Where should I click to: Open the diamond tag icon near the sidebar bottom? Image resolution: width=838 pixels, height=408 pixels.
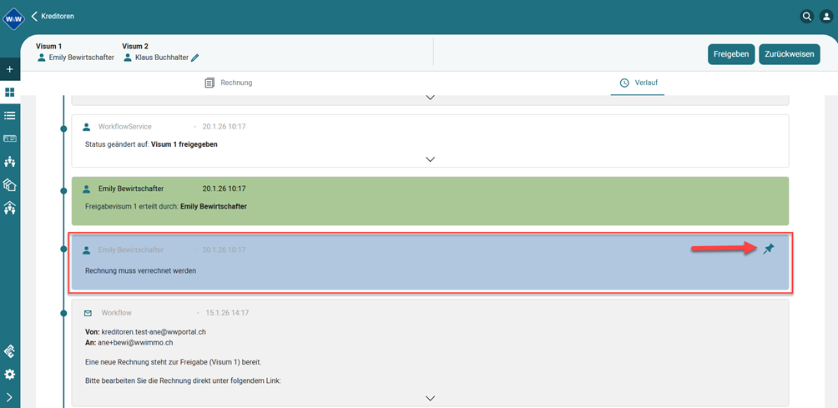tap(10, 351)
